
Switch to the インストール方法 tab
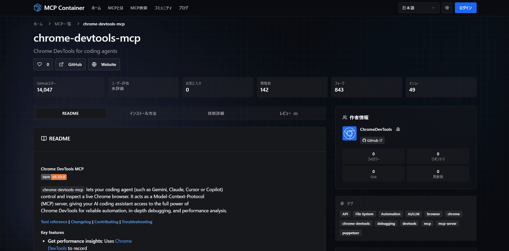(x=143, y=113)
